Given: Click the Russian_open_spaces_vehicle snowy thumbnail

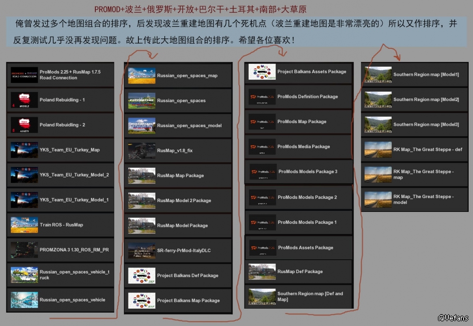Looking at the screenshot, I should click(24, 300).
